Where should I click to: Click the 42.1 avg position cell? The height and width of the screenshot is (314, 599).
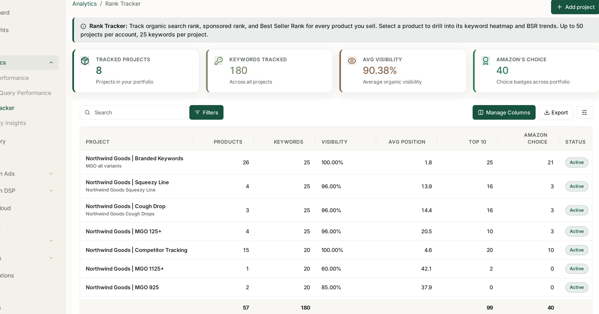point(426,269)
